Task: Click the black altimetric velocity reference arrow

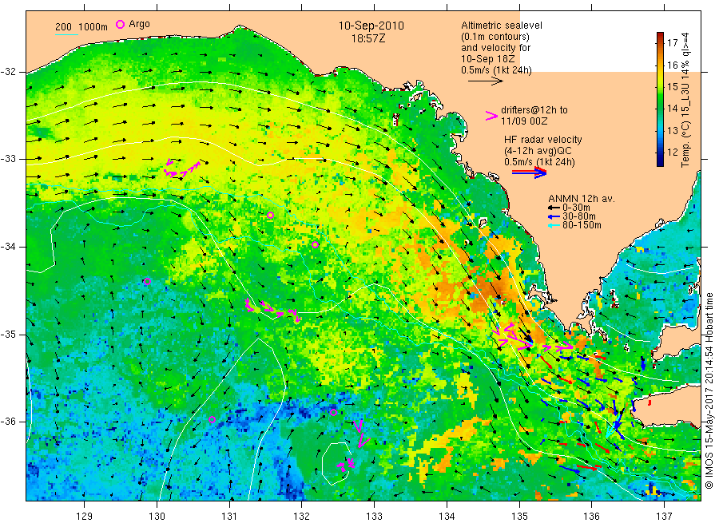Action: point(485,81)
